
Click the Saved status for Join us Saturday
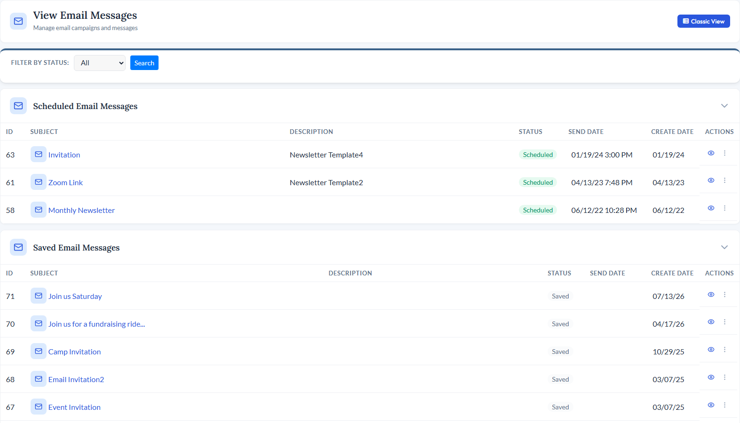click(560, 296)
